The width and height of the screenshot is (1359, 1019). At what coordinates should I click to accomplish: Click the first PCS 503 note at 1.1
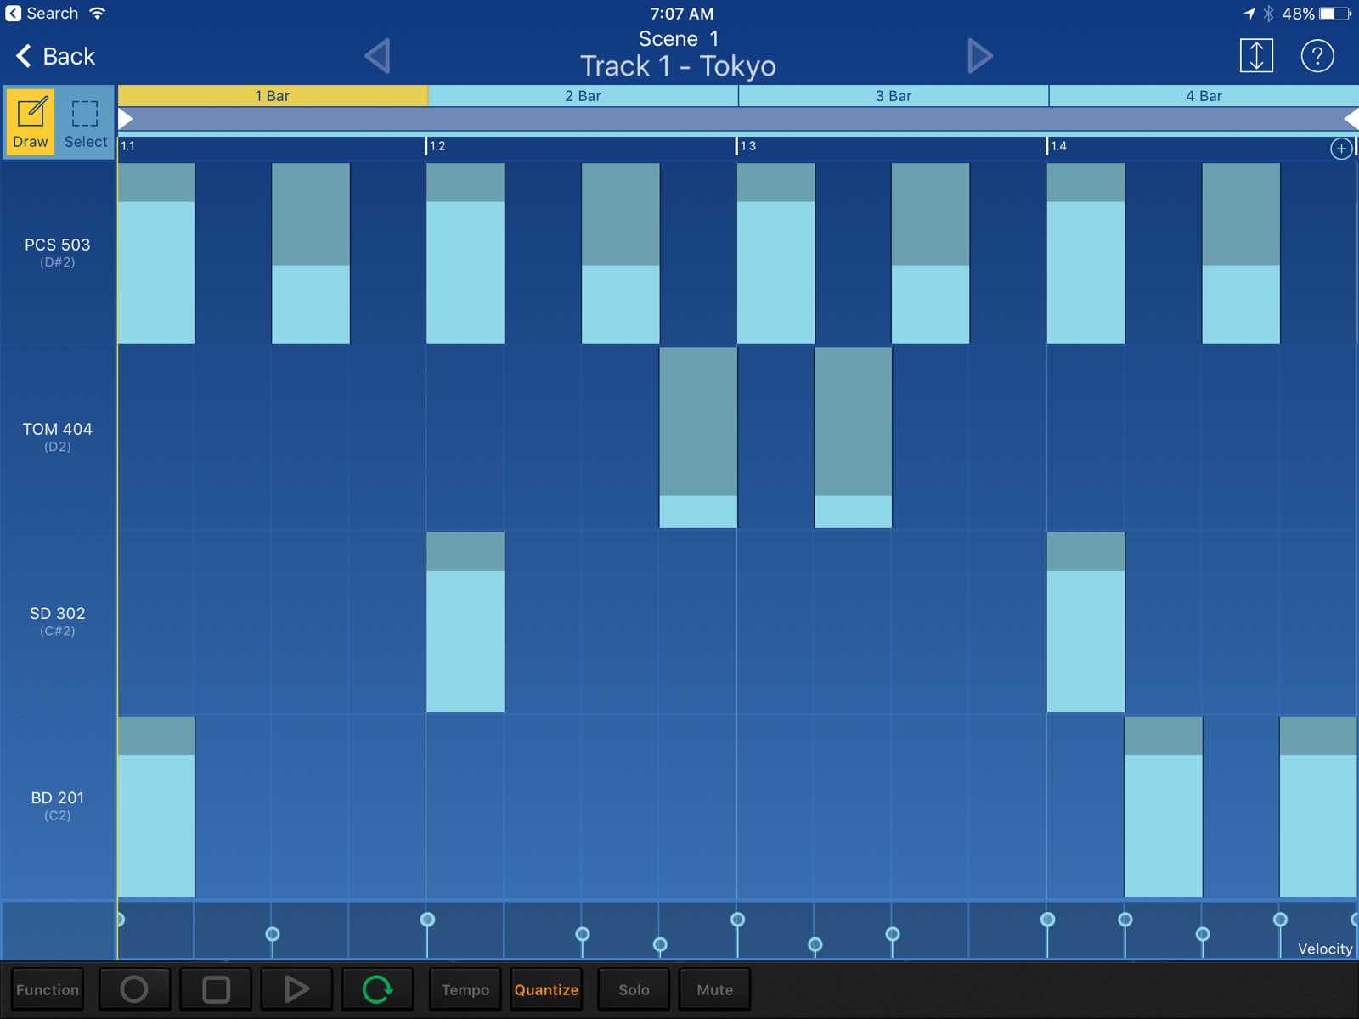[x=156, y=253]
